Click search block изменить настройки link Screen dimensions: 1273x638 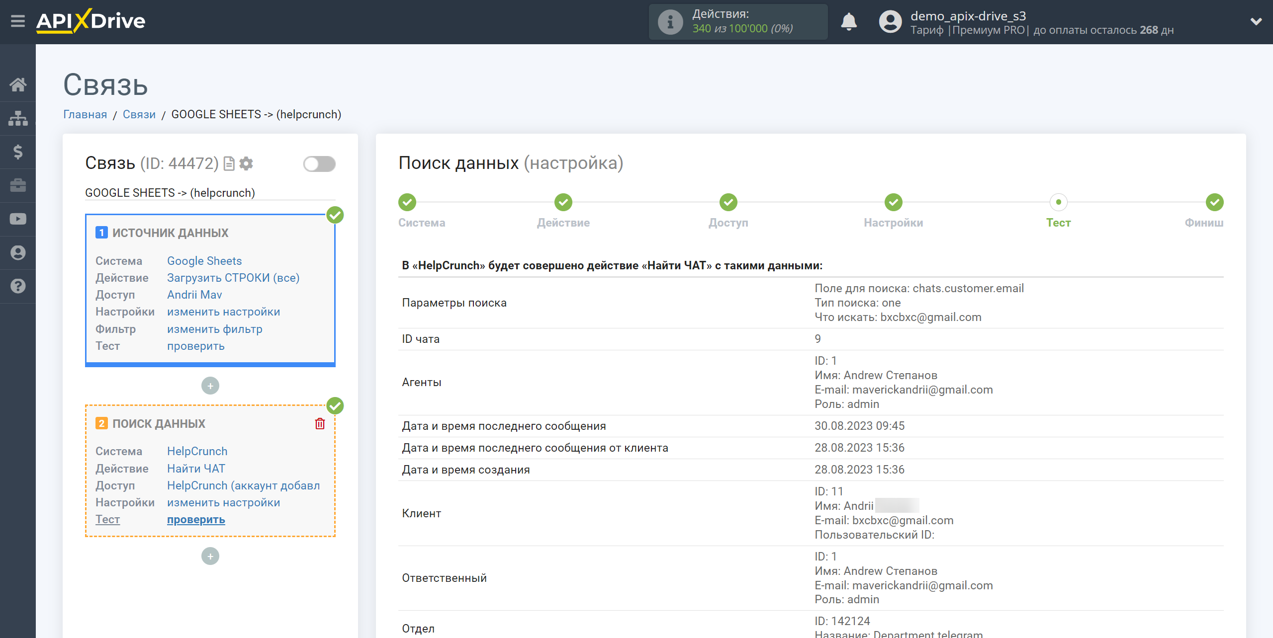click(x=224, y=502)
